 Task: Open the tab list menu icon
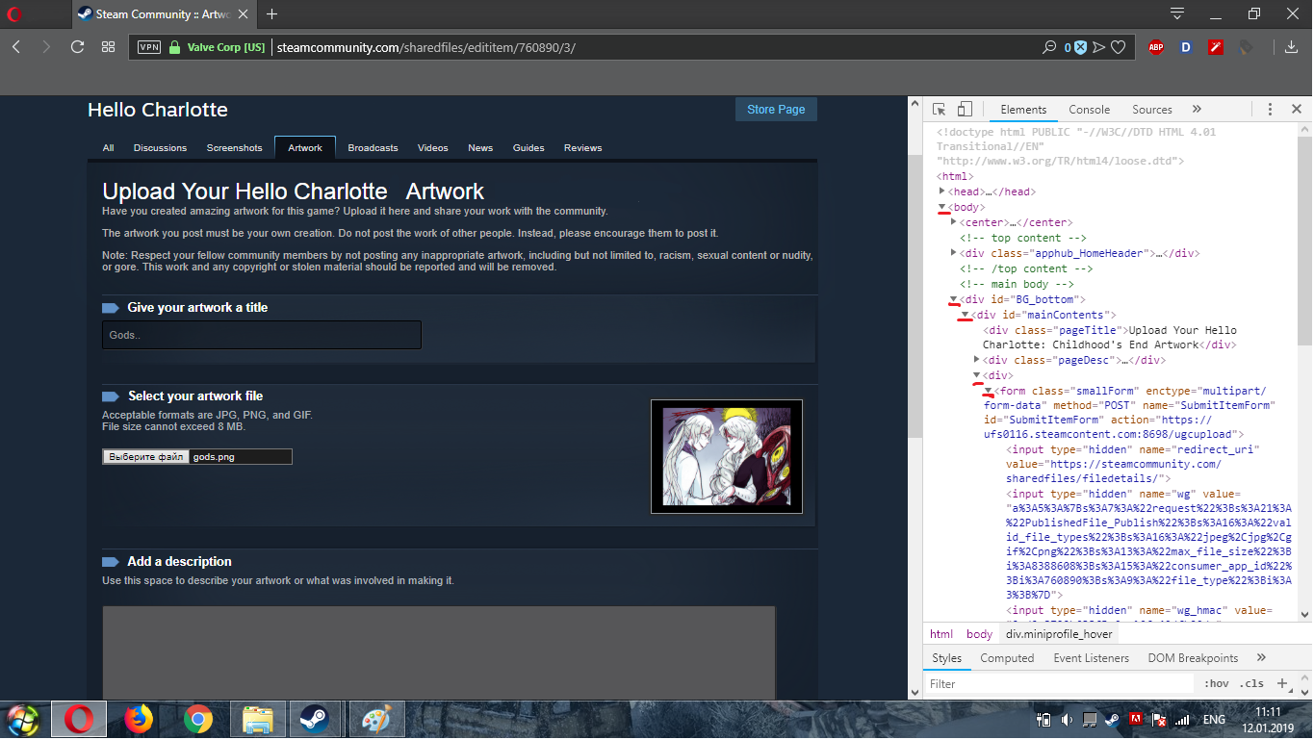click(x=1177, y=13)
